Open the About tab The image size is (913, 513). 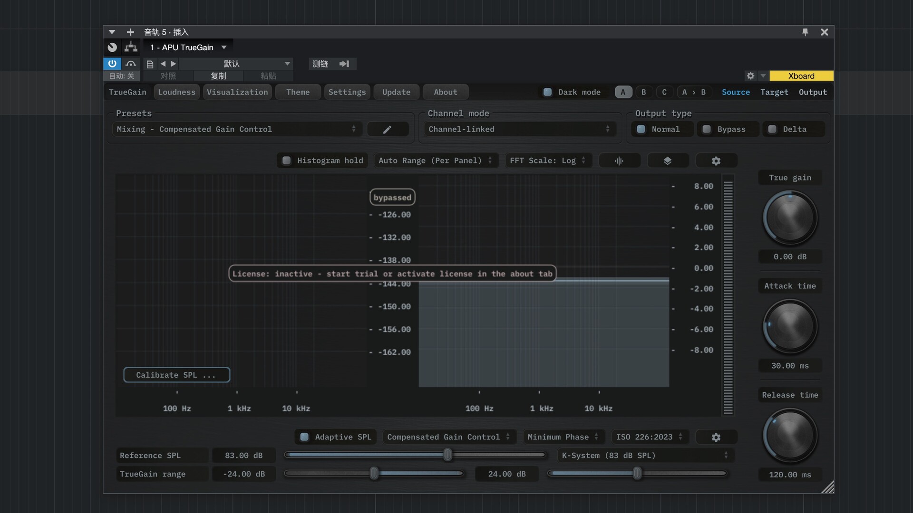tap(445, 92)
